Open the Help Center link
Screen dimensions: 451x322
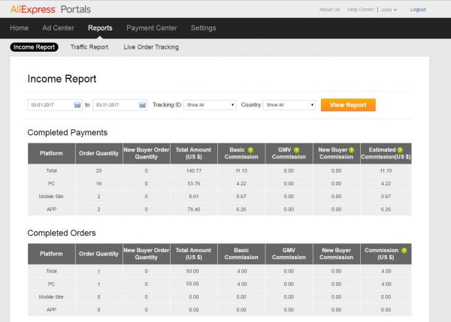pyautogui.click(x=361, y=10)
